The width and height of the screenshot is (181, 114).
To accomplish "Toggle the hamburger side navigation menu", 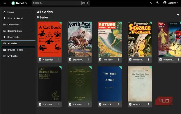I will pyautogui.click(x=5, y=3).
